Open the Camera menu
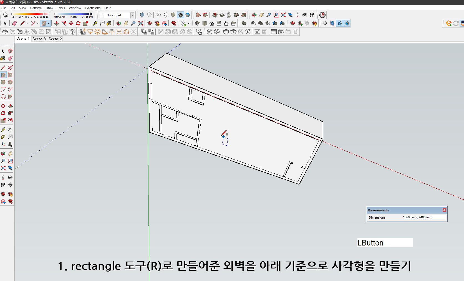 36,8
